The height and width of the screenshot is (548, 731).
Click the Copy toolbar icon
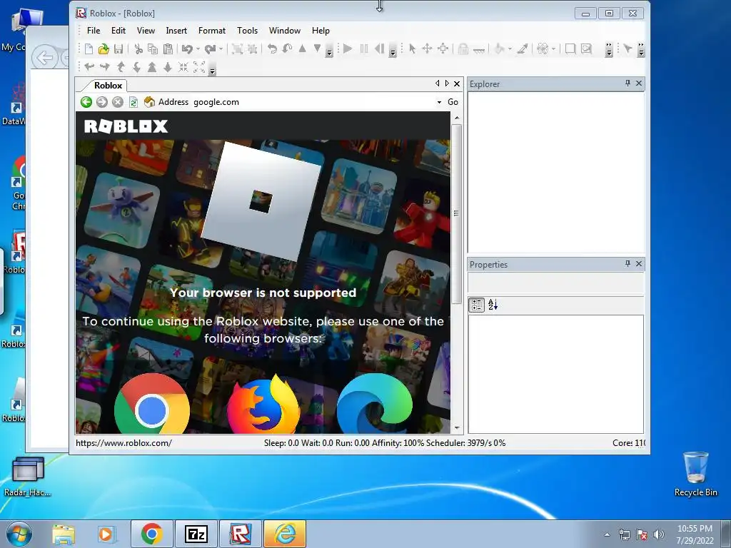click(153, 49)
